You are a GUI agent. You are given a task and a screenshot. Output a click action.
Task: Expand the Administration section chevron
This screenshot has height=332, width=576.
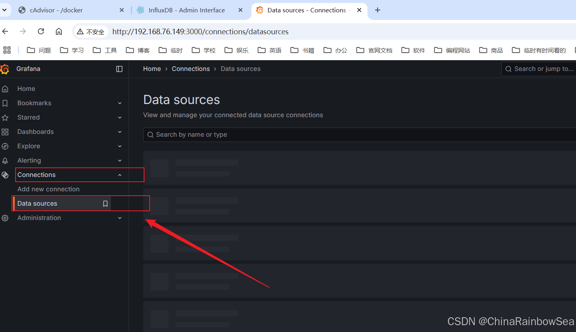(120, 218)
